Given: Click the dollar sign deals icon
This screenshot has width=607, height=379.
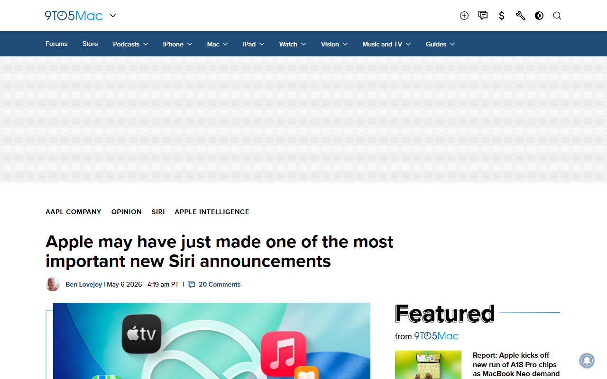Looking at the screenshot, I should point(502,16).
